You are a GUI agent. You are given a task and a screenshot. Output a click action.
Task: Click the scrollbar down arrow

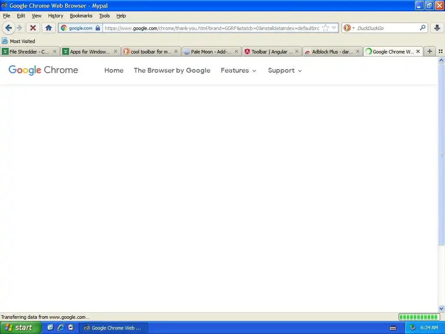[441, 308]
